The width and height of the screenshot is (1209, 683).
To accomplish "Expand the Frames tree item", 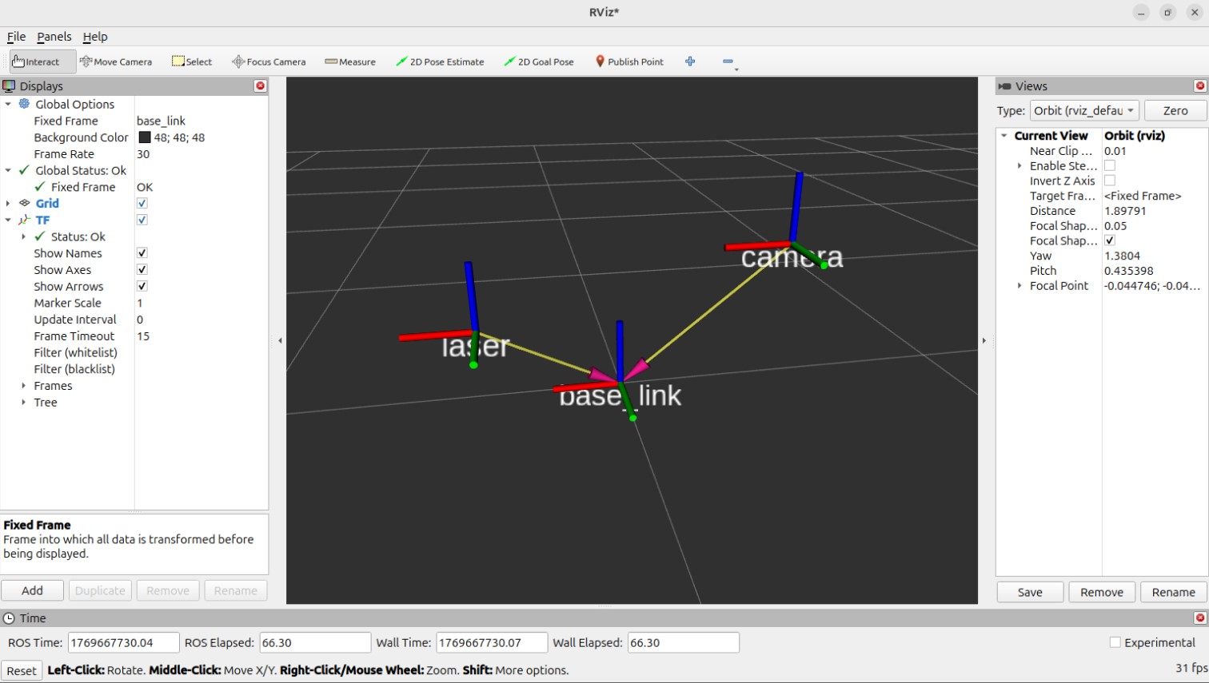I will [x=22, y=385].
